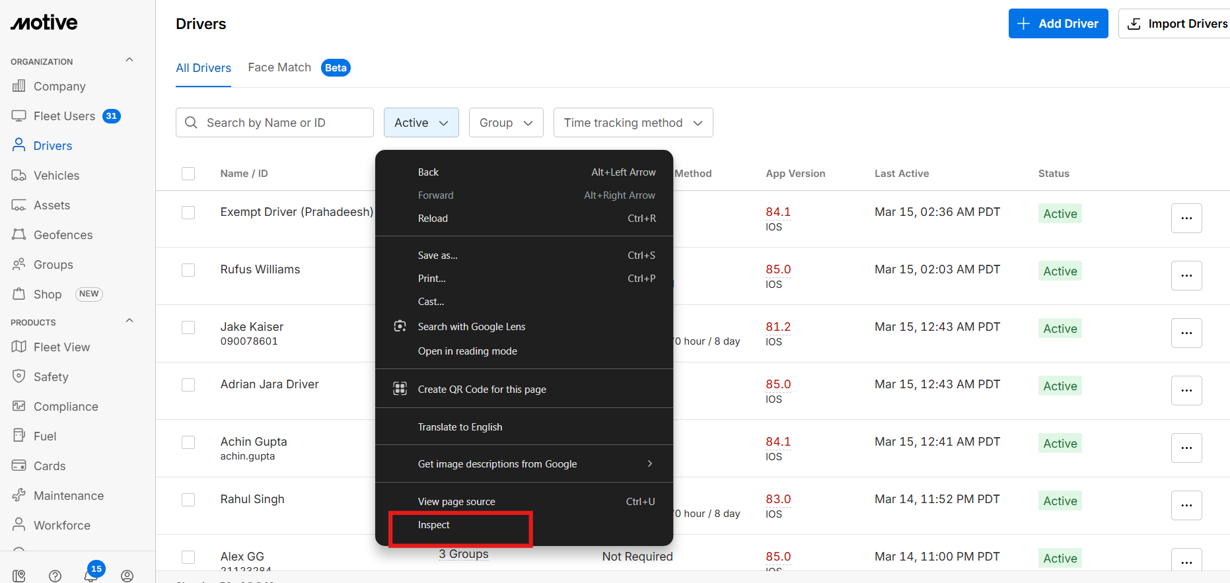The image size is (1230, 583).
Task: Switch to the Face Match tab
Action: [x=279, y=67]
